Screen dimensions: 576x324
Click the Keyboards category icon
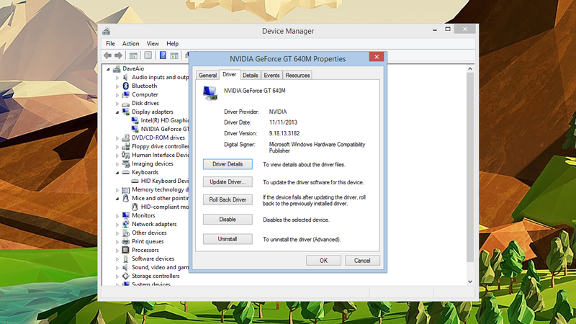tap(125, 172)
